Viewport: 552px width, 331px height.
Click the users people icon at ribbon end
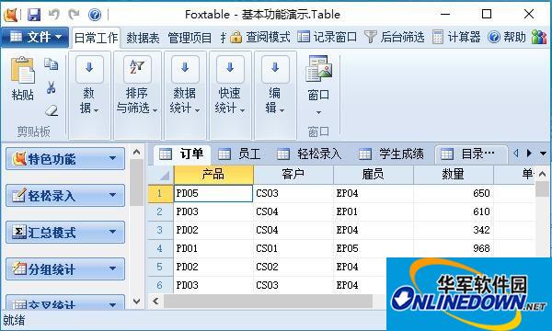[538, 37]
